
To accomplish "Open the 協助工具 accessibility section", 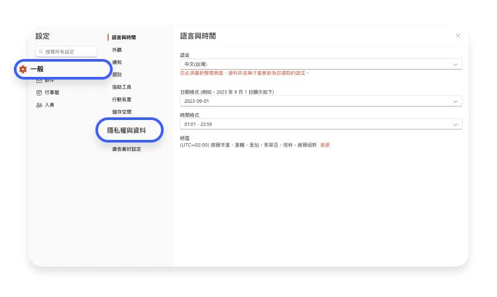I will [x=122, y=87].
